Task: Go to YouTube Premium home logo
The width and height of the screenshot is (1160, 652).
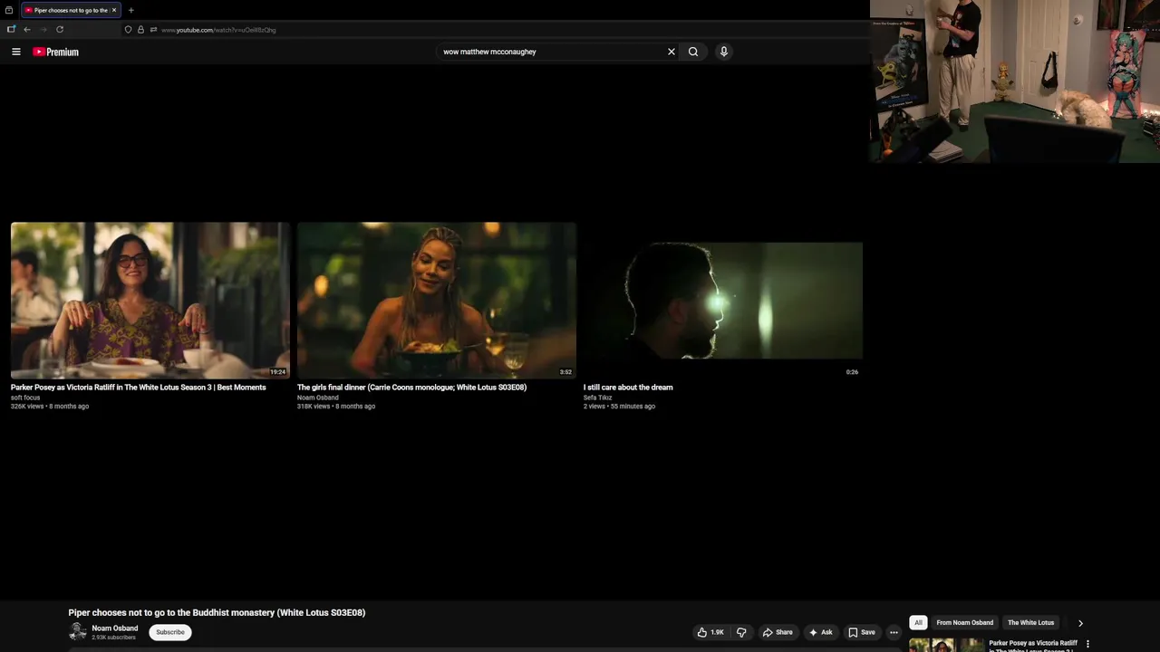Action: coord(56,52)
